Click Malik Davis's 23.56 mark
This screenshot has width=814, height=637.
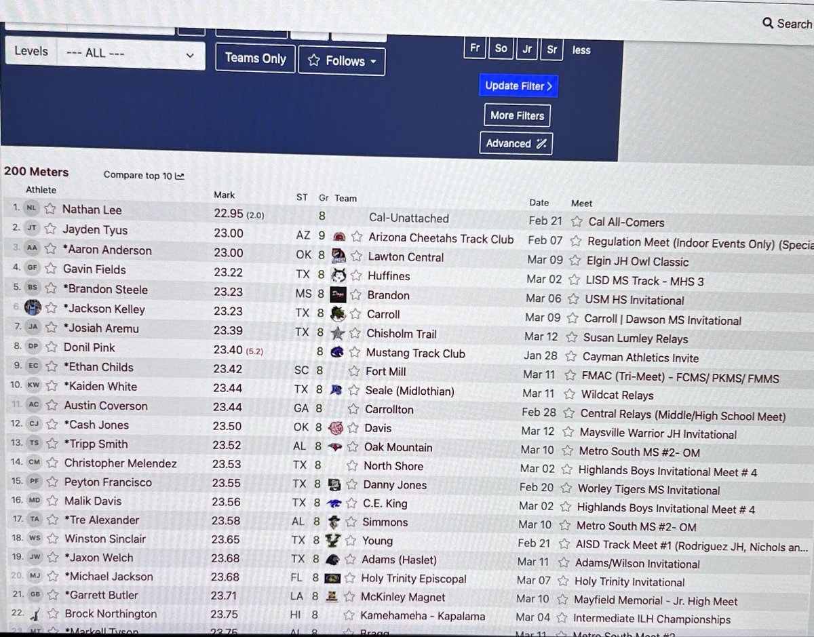(x=227, y=501)
